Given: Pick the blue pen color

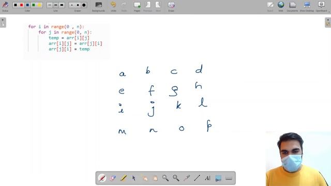Looking at the screenshot, I should pos(27,5).
